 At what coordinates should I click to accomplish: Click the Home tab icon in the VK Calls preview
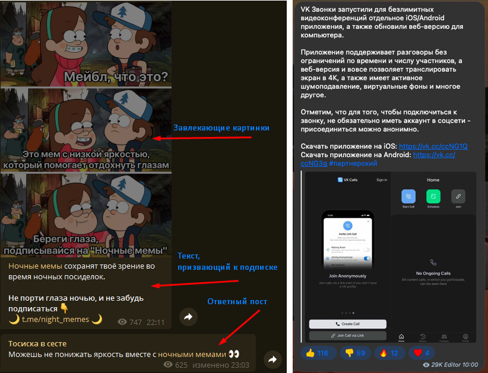coord(401,337)
